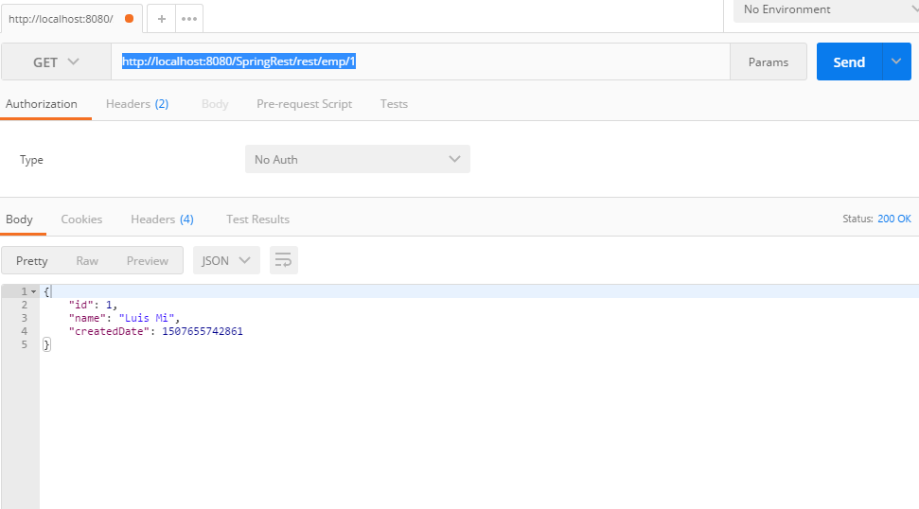Select the response Body tab
This screenshot has height=509, width=919.
point(19,219)
